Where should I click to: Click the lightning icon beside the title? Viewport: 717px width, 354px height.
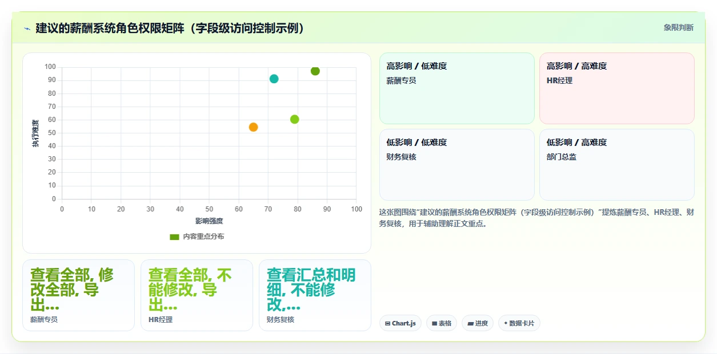[27, 29]
